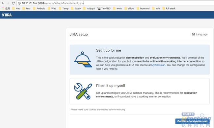Open the Java bookmarks folder
The width and height of the screenshot is (214, 128).
pos(26,9)
